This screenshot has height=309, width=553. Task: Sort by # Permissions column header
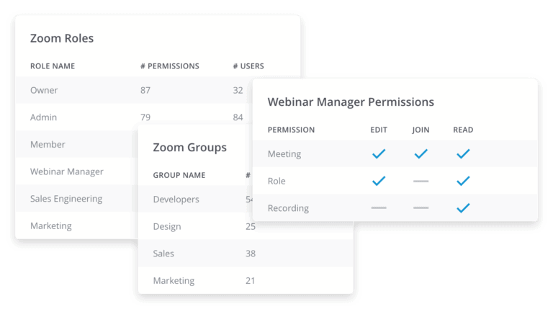[170, 66]
